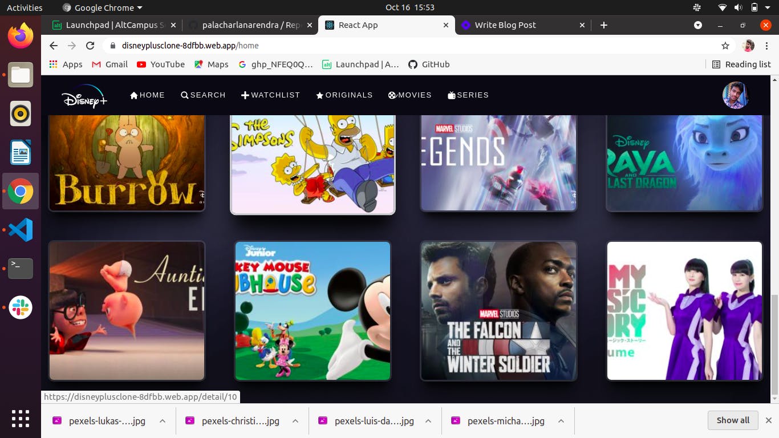The image size is (779, 438).
Task: Launch Firefox from the dock
Action: pos(21,36)
